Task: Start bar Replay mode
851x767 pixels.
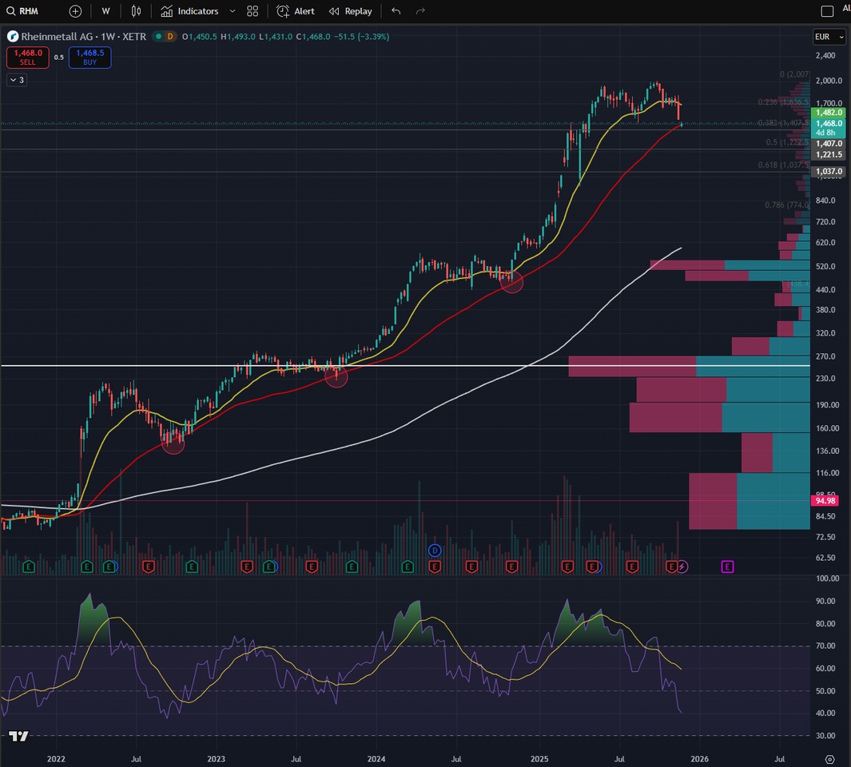Action: (x=350, y=11)
